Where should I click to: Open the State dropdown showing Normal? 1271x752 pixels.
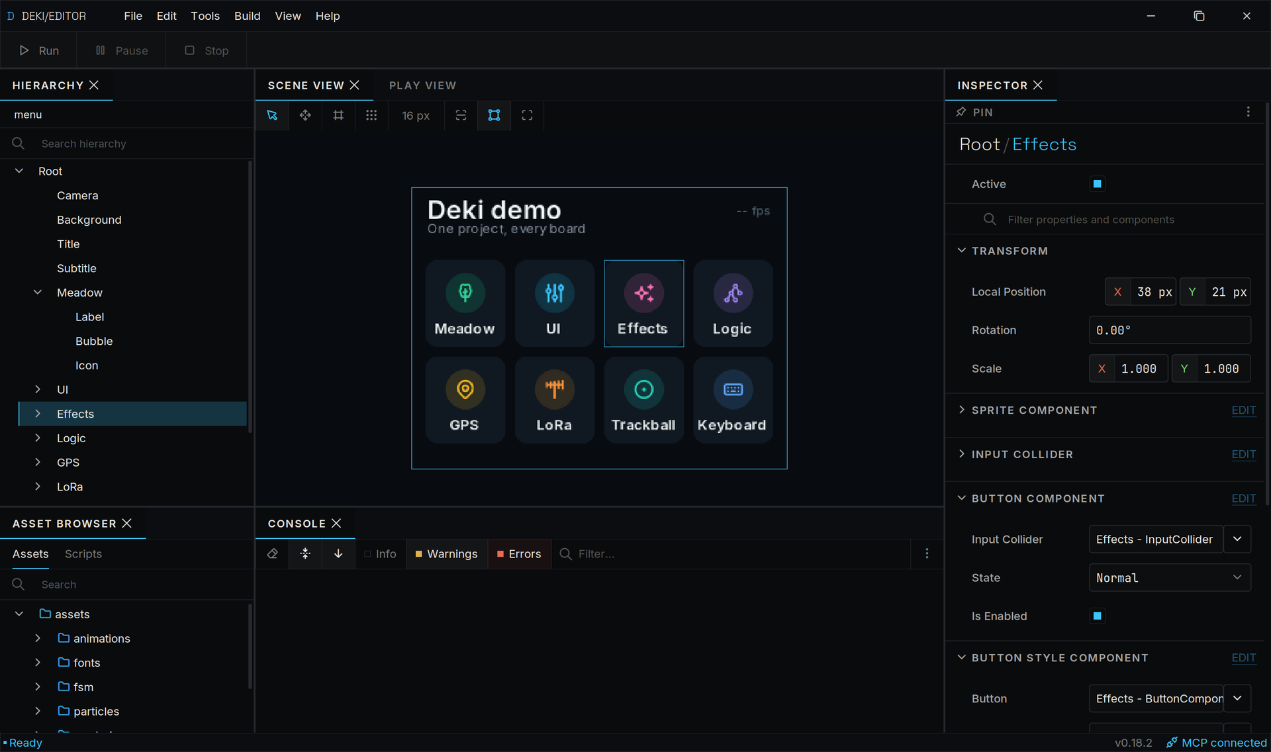point(1170,578)
